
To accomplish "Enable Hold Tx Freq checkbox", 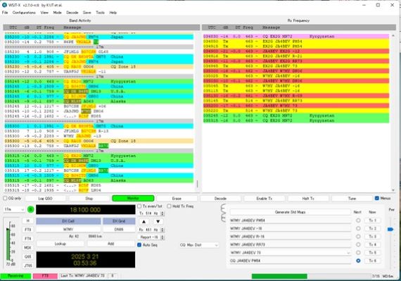I will 169,206.
